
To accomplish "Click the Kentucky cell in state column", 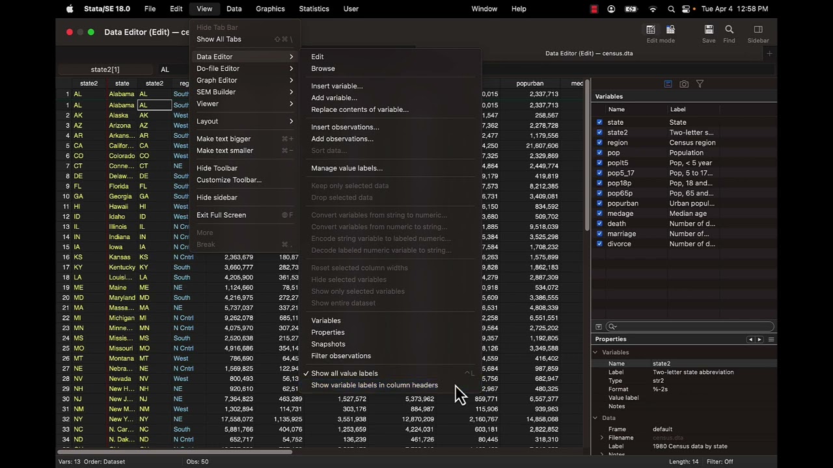I will (x=122, y=267).
